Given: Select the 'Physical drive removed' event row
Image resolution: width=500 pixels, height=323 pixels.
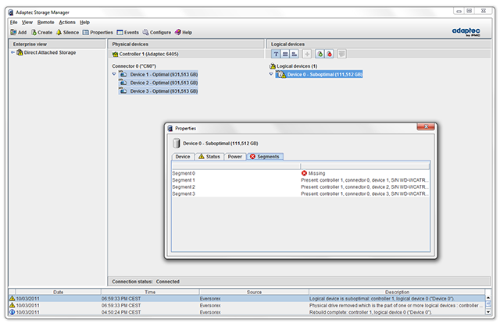Looking at the screenshot, I should click(x=247, y=306).
